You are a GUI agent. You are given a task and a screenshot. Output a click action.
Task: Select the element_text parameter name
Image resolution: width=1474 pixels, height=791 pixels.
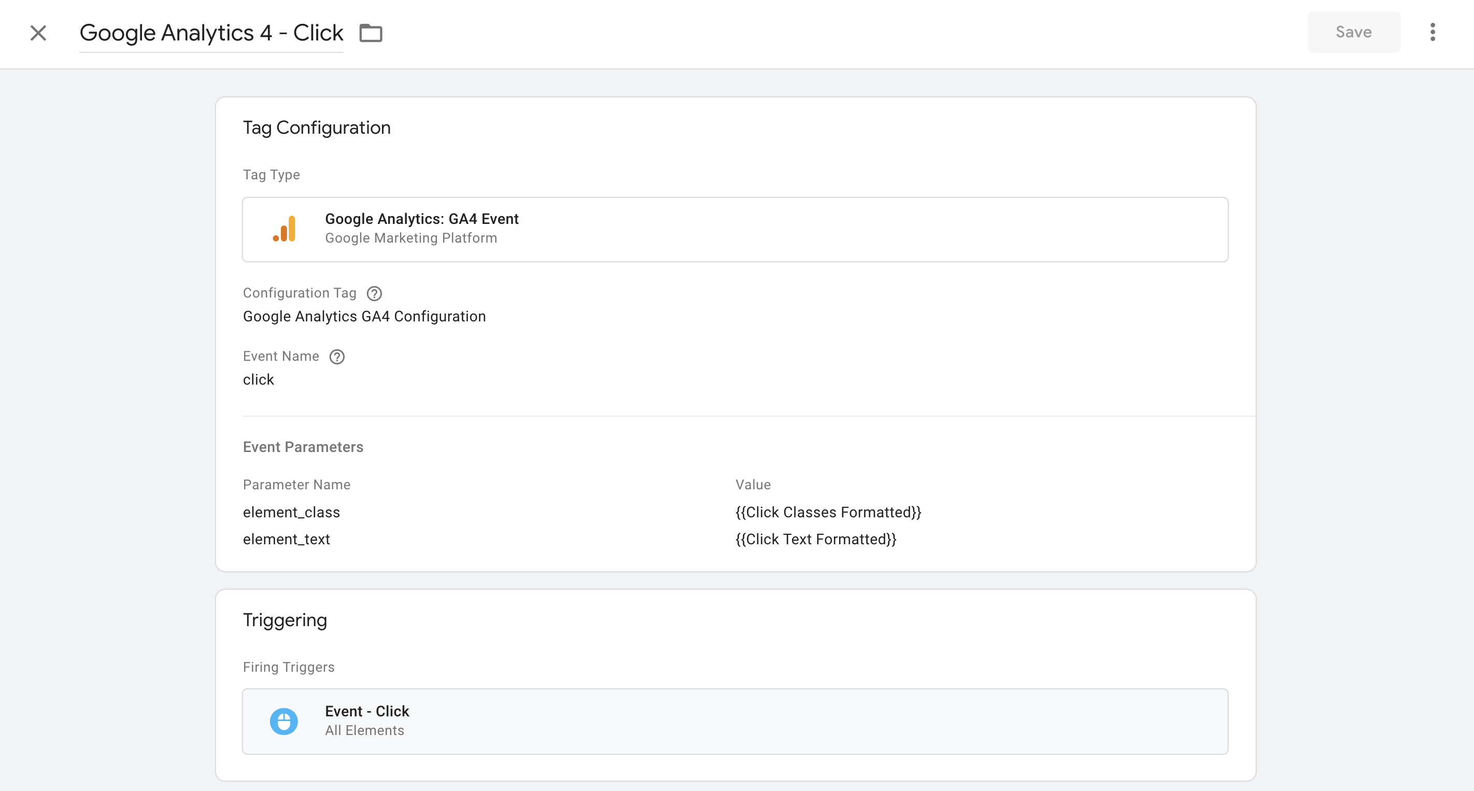pos(287,539)
